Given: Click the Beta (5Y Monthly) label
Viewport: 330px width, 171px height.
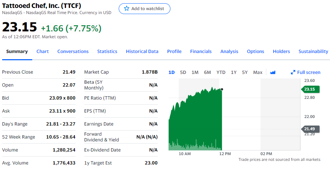Looking at the screenshot, I should [x=94, y=85].
